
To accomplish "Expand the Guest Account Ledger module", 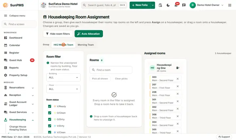I will [33, 104].
